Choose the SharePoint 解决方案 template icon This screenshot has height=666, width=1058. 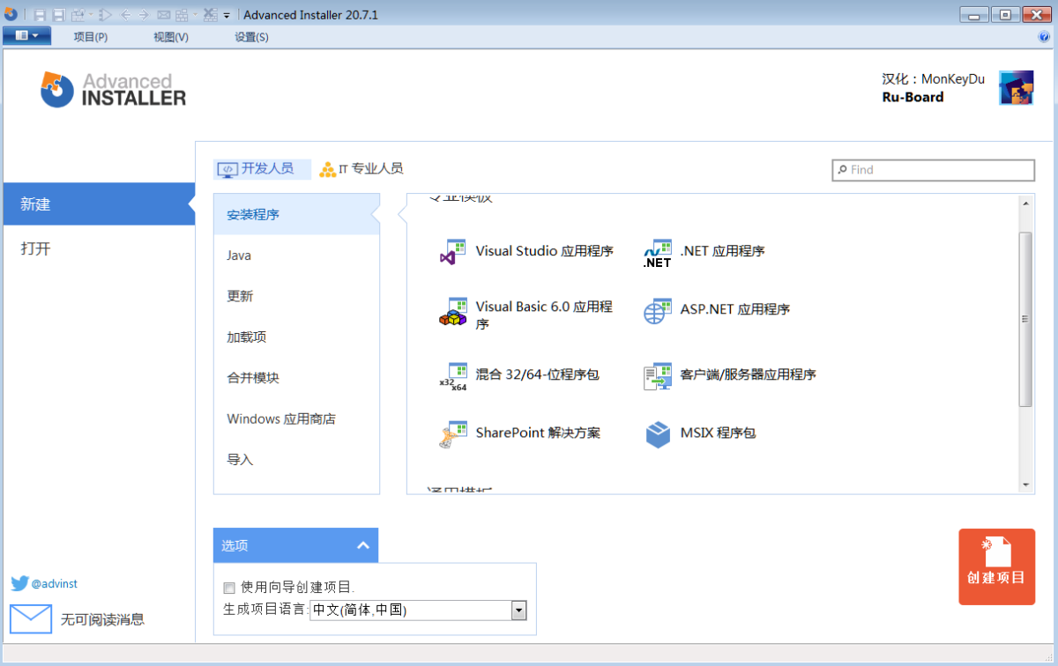(x=452, y=433)
